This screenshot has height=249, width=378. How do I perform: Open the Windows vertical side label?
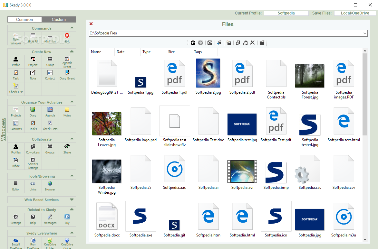tap(3, 129)
